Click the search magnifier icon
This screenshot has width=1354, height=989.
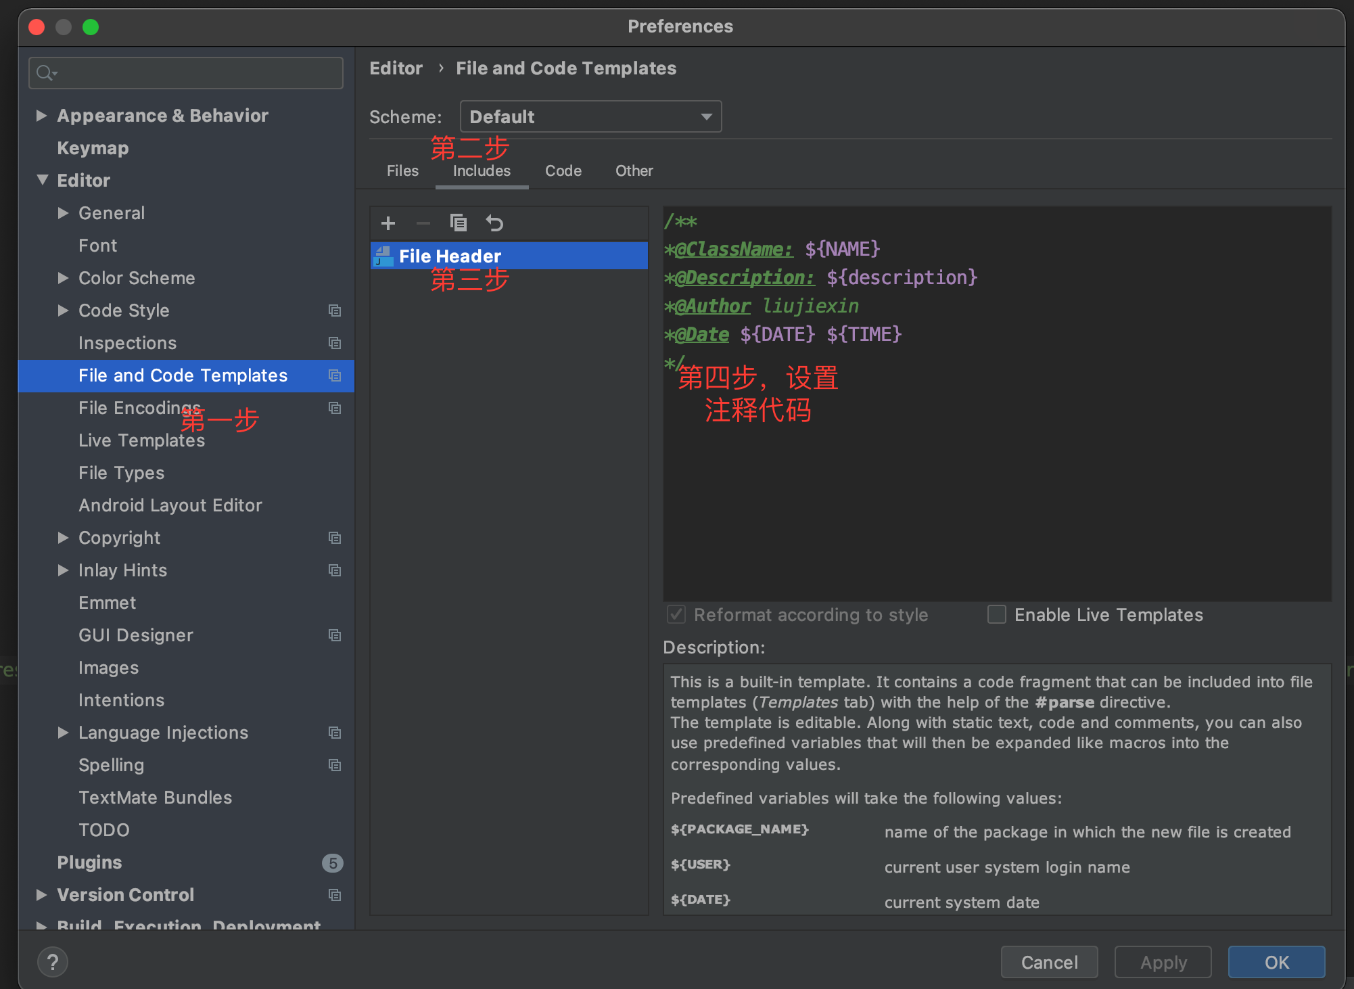tap(46, 73)
